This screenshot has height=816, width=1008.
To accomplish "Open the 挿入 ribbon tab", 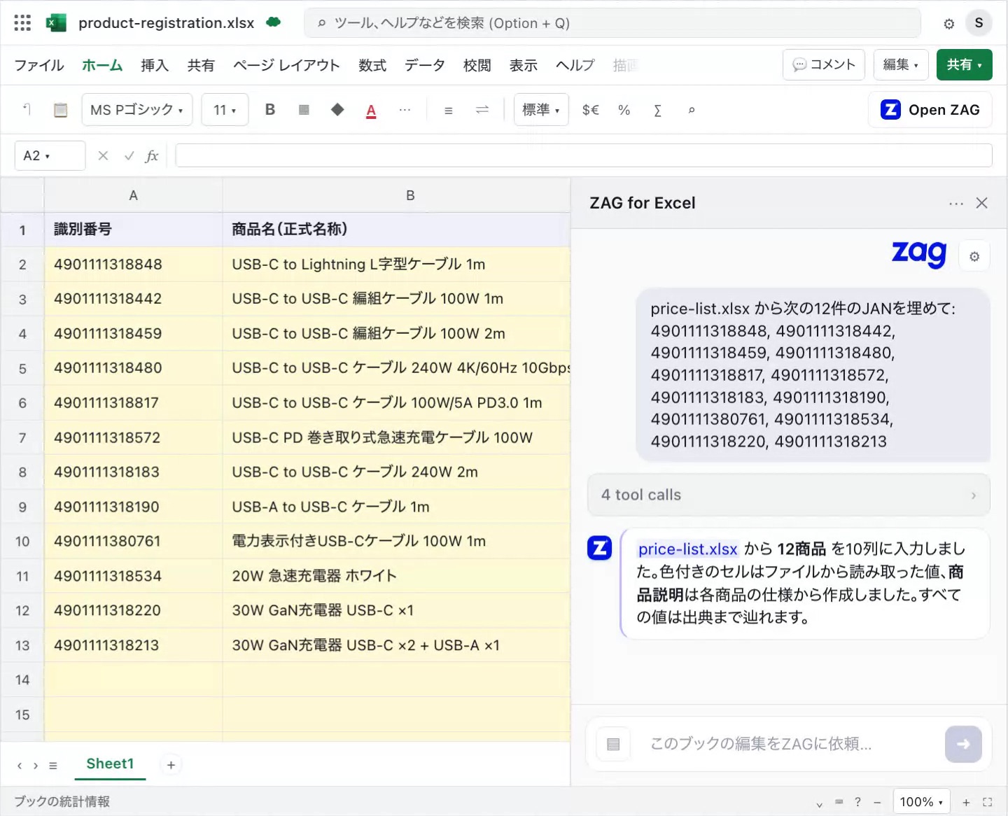I will click(x=155, y=65).
